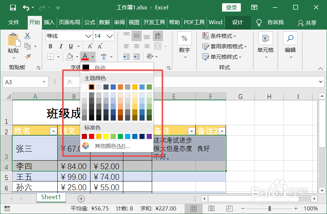Click the red font color A button

(85, 56)
